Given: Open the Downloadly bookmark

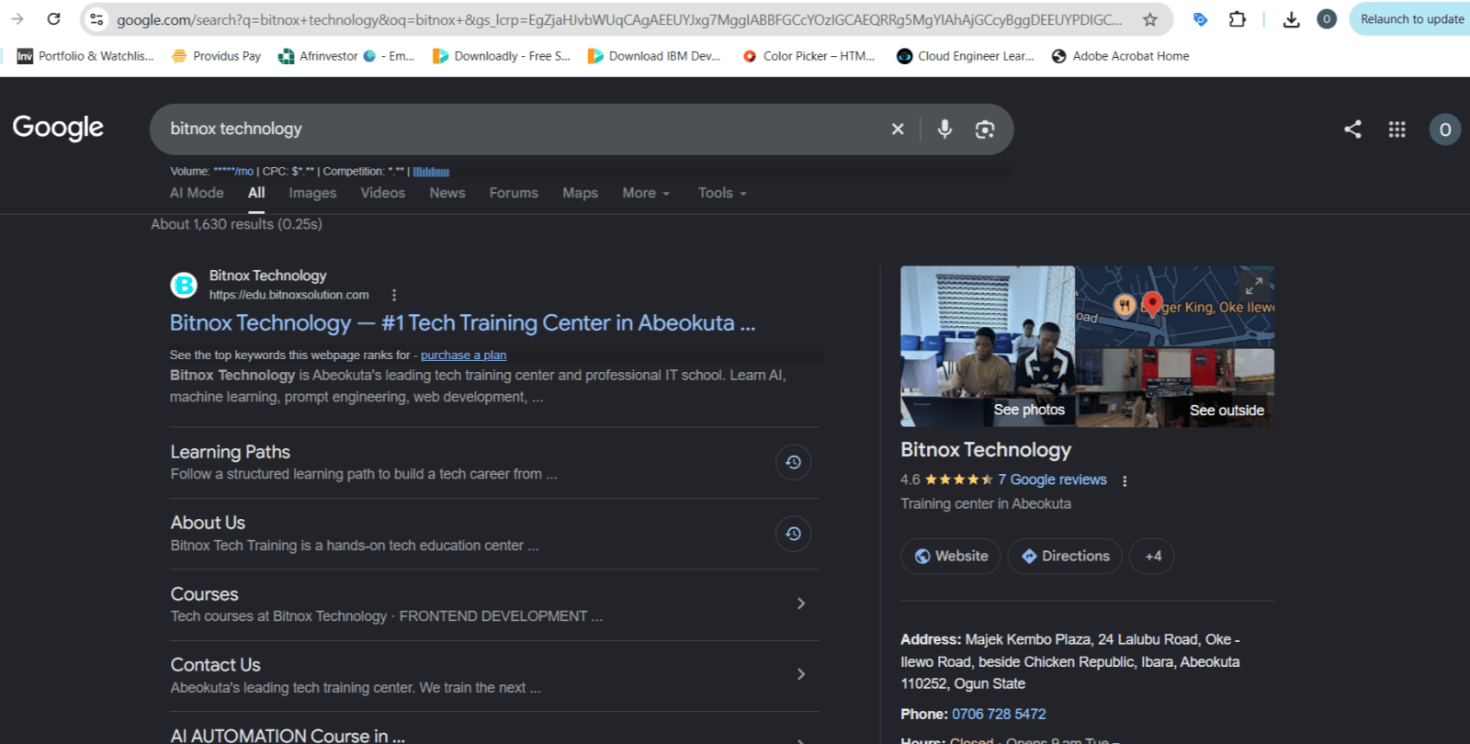Looking at the screenshot, I should [x=502, y=56].
